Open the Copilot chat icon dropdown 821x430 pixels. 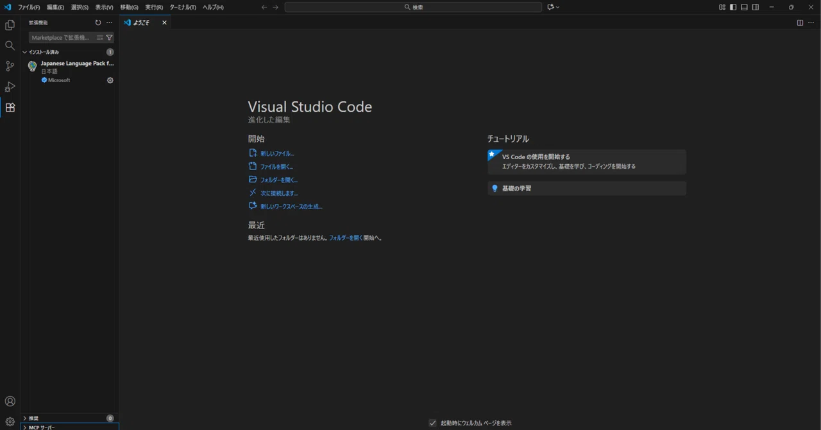tap(554, 7)
